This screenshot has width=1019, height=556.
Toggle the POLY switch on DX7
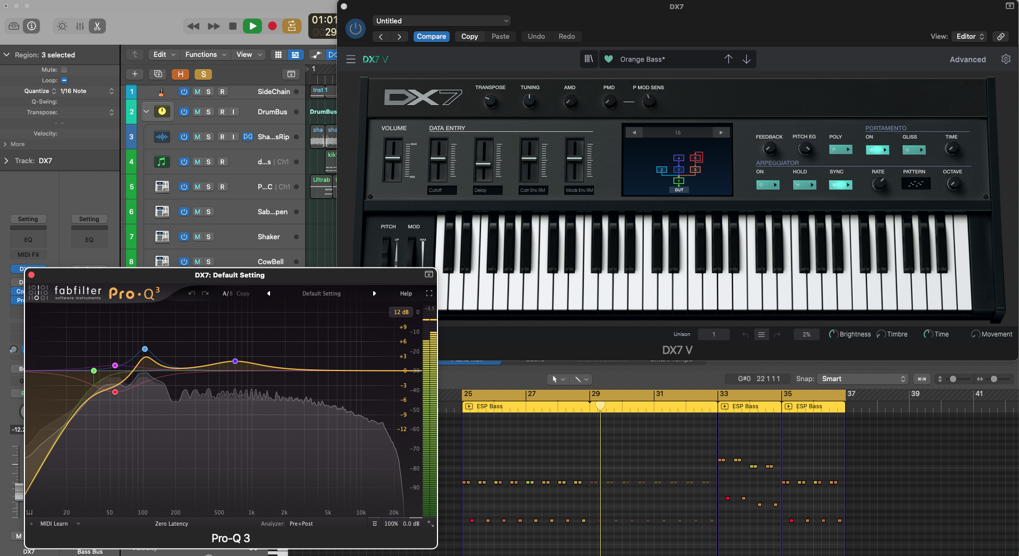(x=841, y=150)
